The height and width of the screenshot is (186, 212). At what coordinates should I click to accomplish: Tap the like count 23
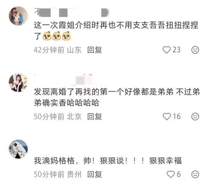click(176, 50)
